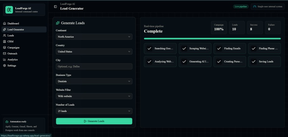View Analytics from the sidebar
The image size is (288, 137).
click(24, 60)
